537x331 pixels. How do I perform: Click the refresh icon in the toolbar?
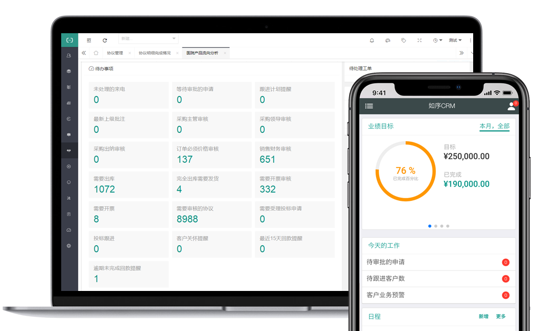tap(105, 41)
